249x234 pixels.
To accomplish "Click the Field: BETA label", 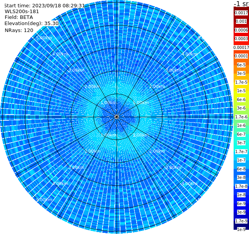I will 19,17.
